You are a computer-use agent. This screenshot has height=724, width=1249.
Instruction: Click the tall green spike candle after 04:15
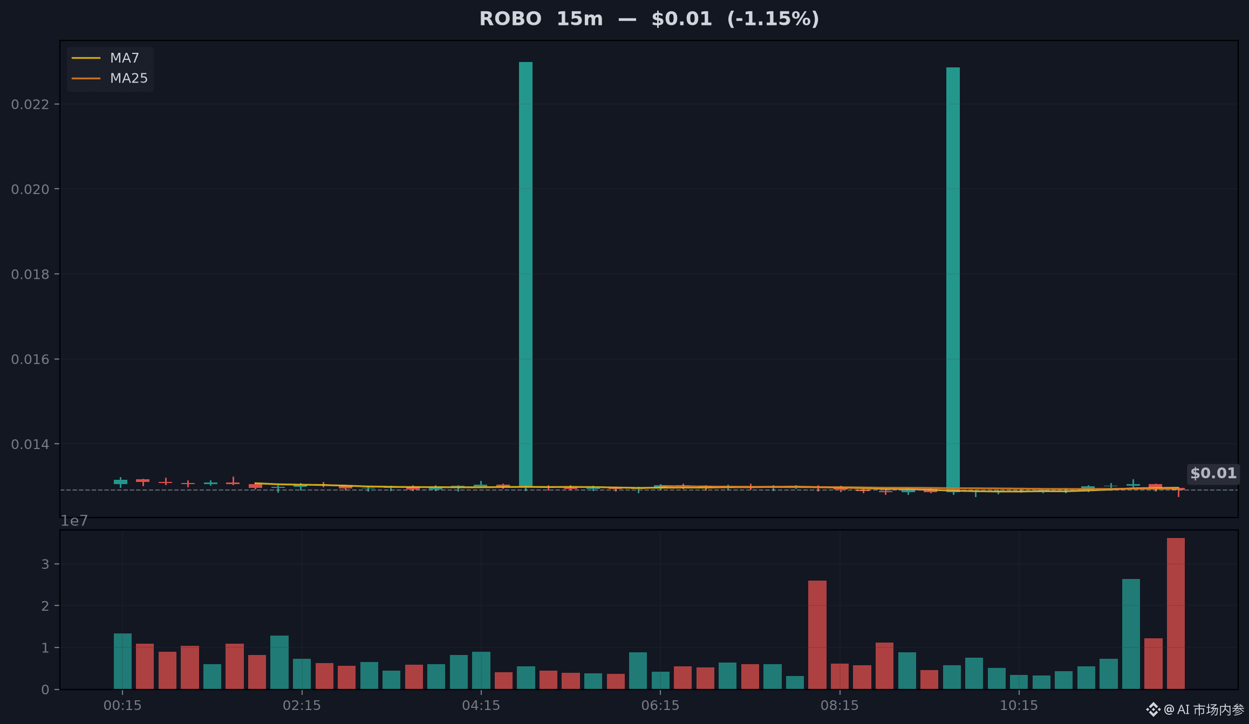(526, 274)
